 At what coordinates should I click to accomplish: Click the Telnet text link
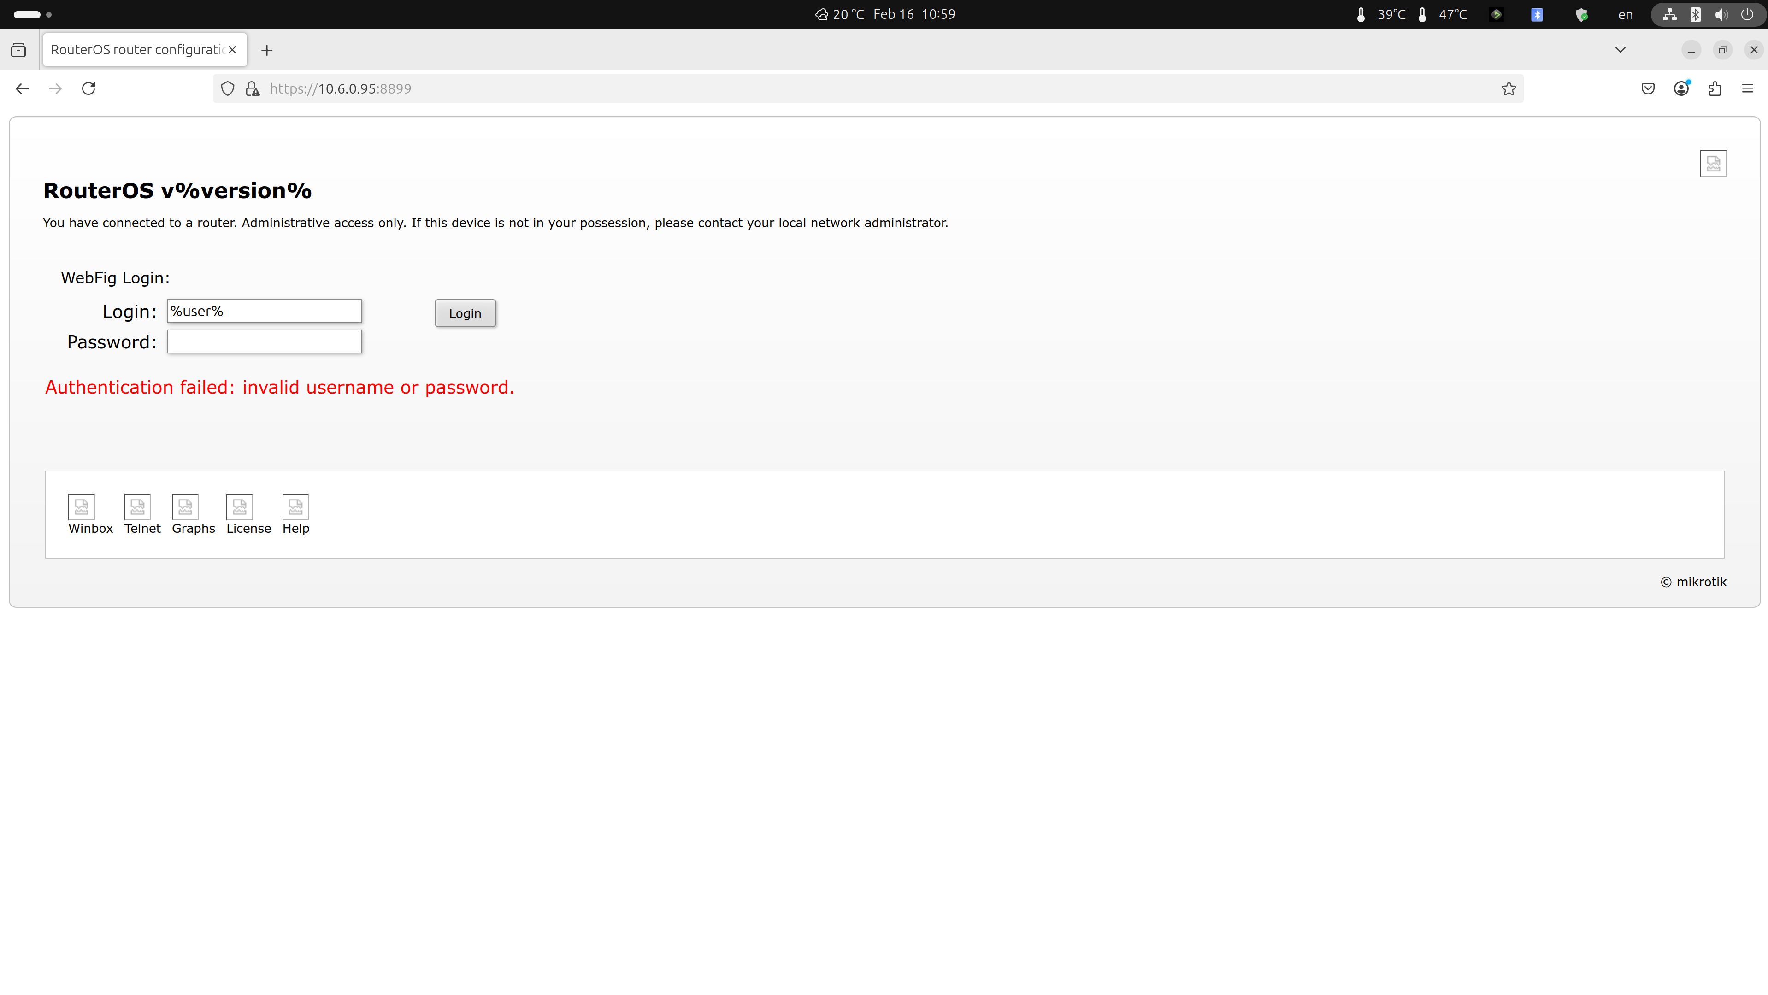[x=142, y=529]
